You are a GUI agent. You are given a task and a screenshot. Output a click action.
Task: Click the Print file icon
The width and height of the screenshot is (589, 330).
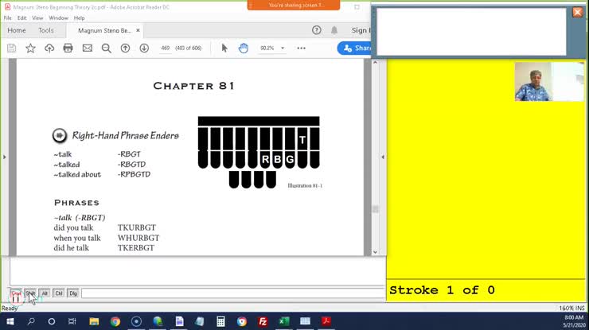tap(68, 48)
